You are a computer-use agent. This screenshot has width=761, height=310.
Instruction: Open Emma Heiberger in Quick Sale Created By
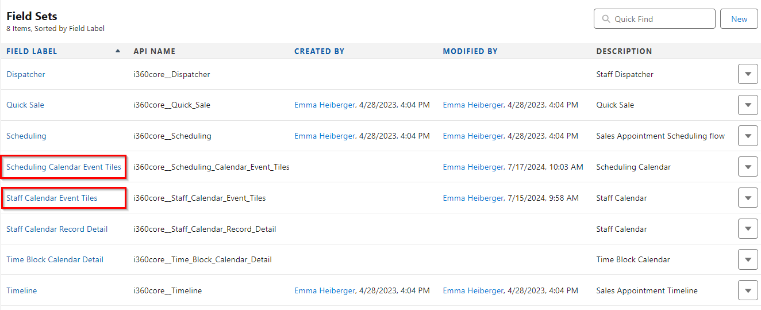point(325,105)
